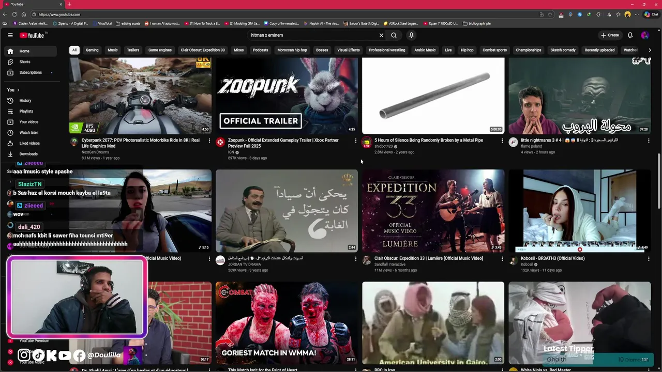Open more options for Cyberpunk 2077 video

tap(209, 141)
